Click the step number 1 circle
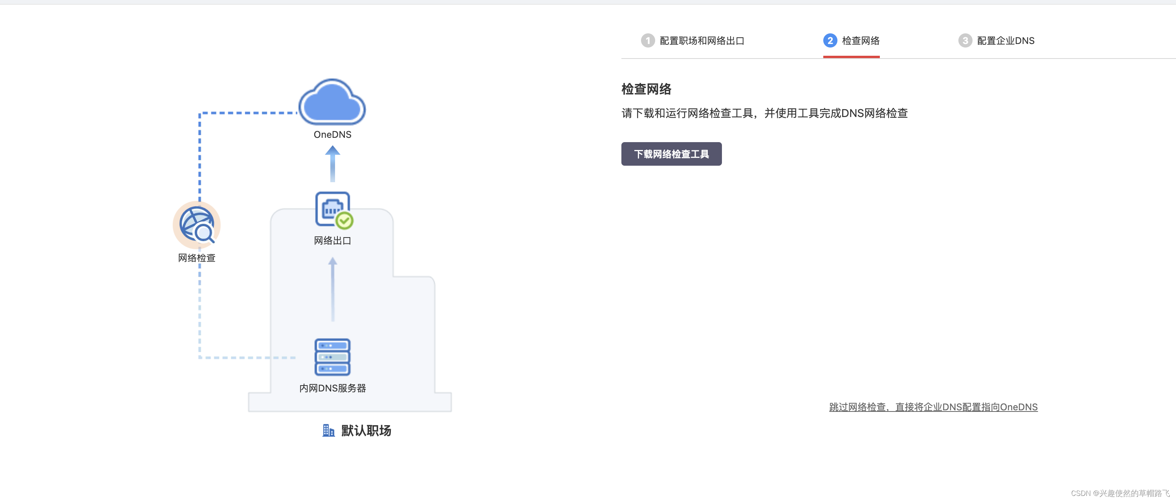 tap(647, 40)
